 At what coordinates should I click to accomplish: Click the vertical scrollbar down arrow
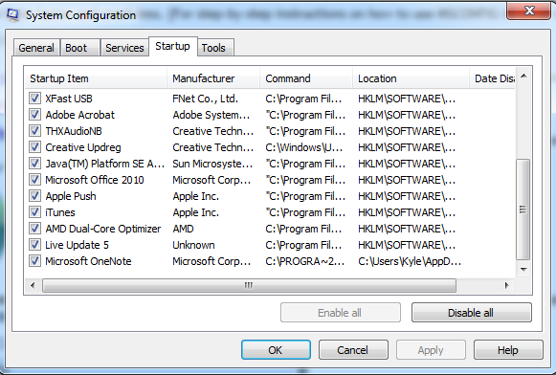523,270
